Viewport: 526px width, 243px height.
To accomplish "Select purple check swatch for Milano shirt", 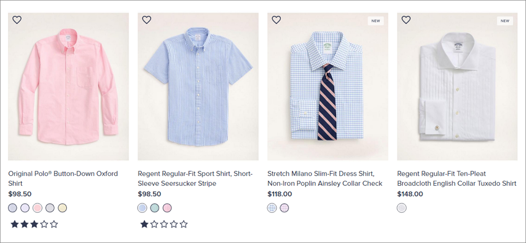I will 284,208.
